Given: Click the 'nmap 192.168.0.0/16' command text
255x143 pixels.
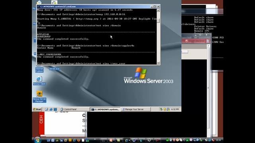Looking at the screenshot, I should click(x=111, y=14).
